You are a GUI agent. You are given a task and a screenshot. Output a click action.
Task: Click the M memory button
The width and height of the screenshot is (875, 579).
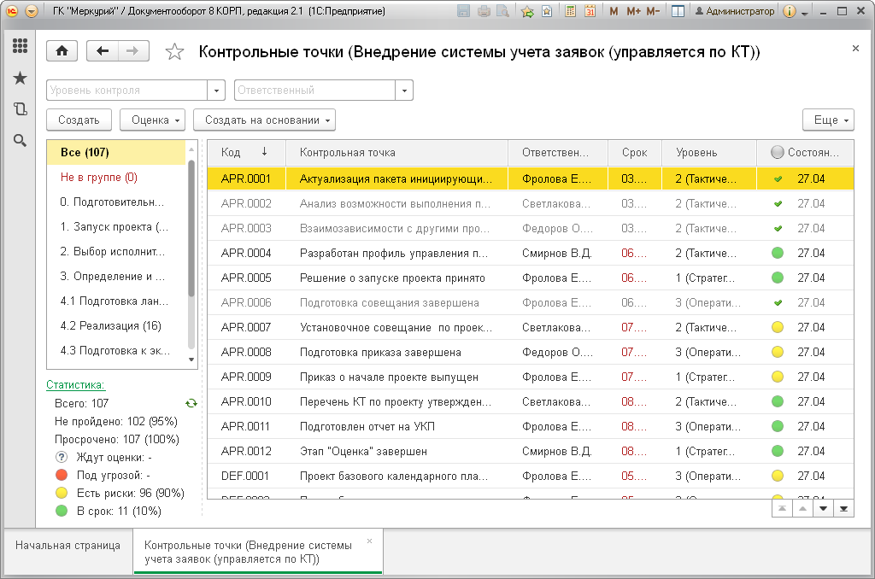point(614,11)
